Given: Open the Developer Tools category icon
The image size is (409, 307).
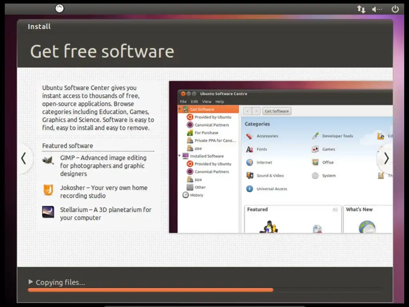Looking at the screenshot, I should pos(316,136).
